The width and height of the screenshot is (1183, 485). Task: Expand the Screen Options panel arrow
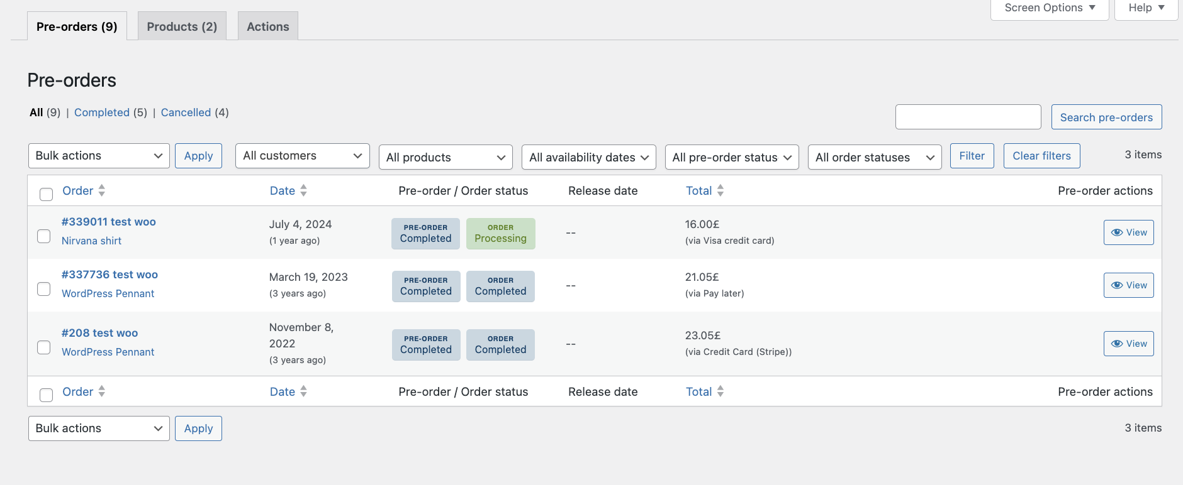tap(1092, 8)
